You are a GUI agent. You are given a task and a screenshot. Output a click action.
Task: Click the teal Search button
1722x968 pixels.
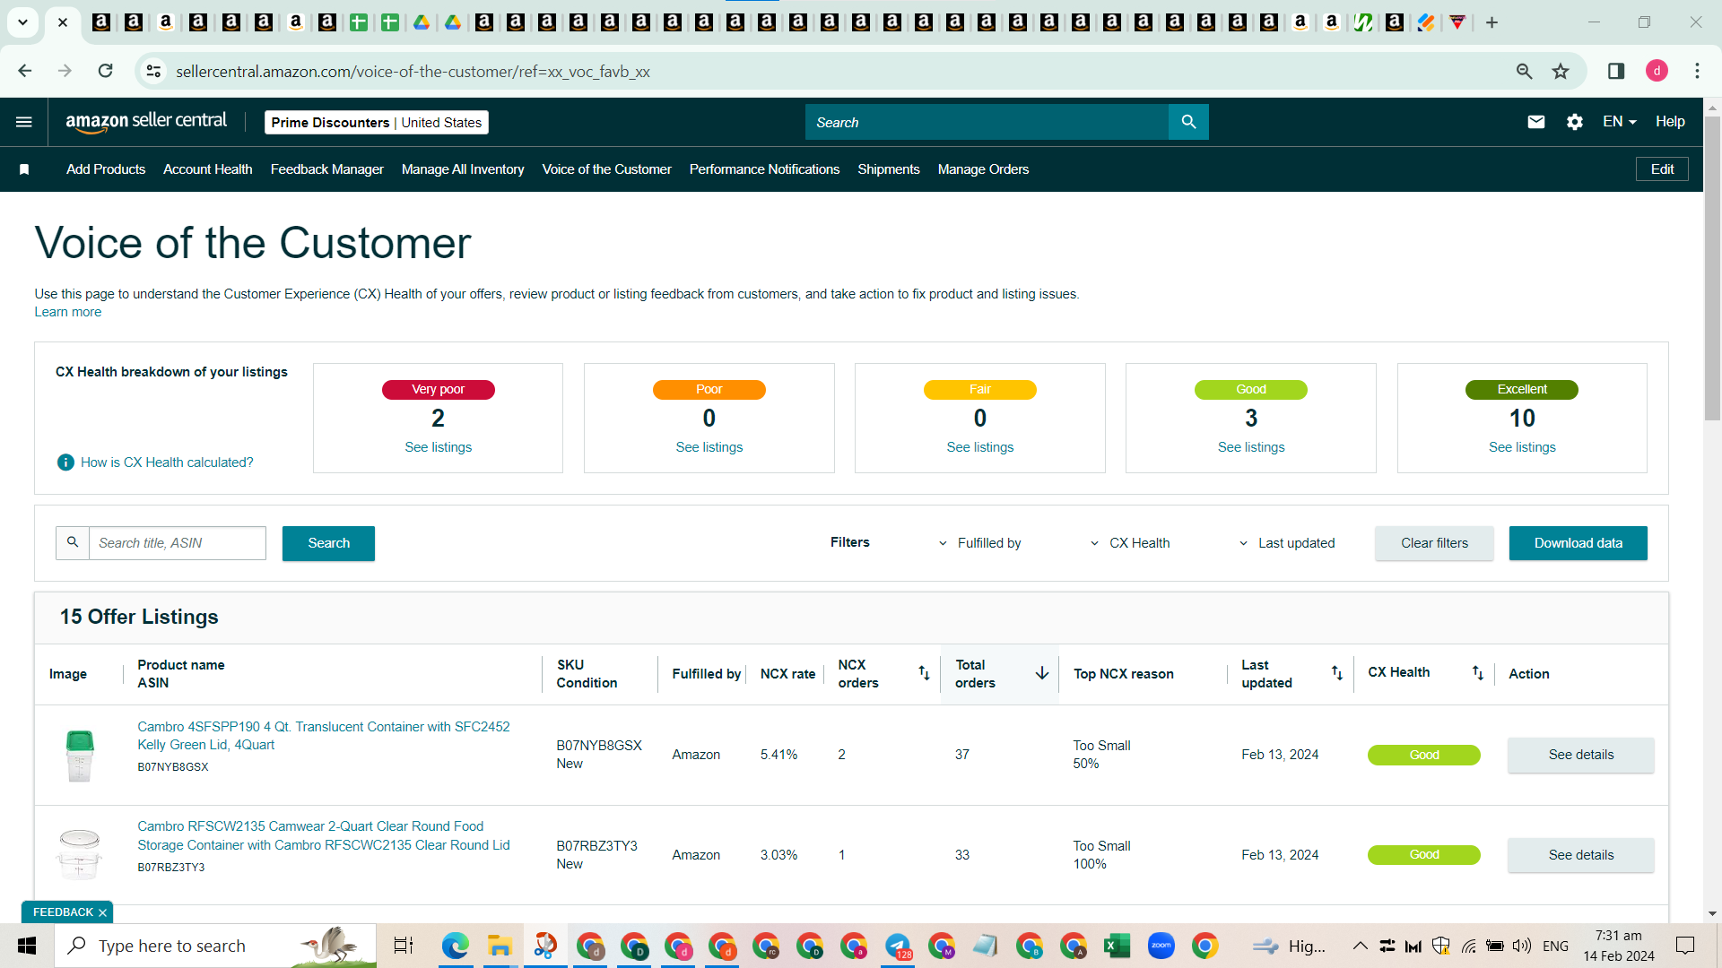coord(328,543)
